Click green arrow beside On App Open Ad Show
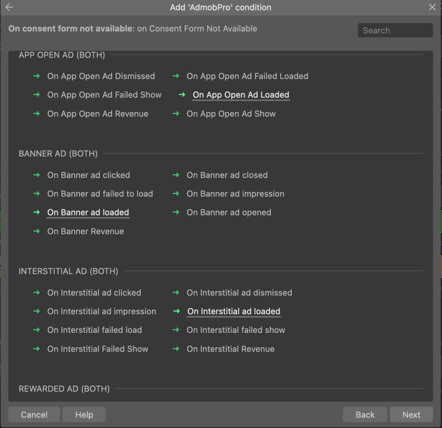 pos(176,114)
